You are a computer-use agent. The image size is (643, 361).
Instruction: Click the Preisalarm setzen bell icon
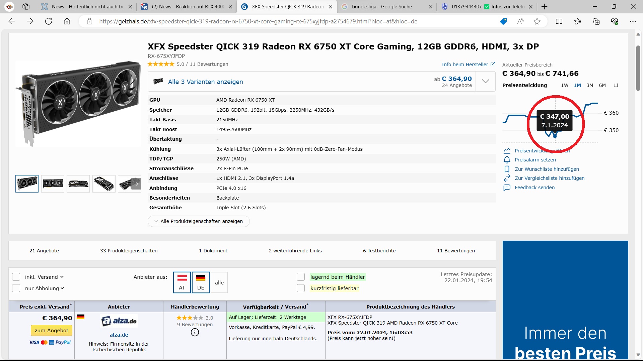point(507,160)
